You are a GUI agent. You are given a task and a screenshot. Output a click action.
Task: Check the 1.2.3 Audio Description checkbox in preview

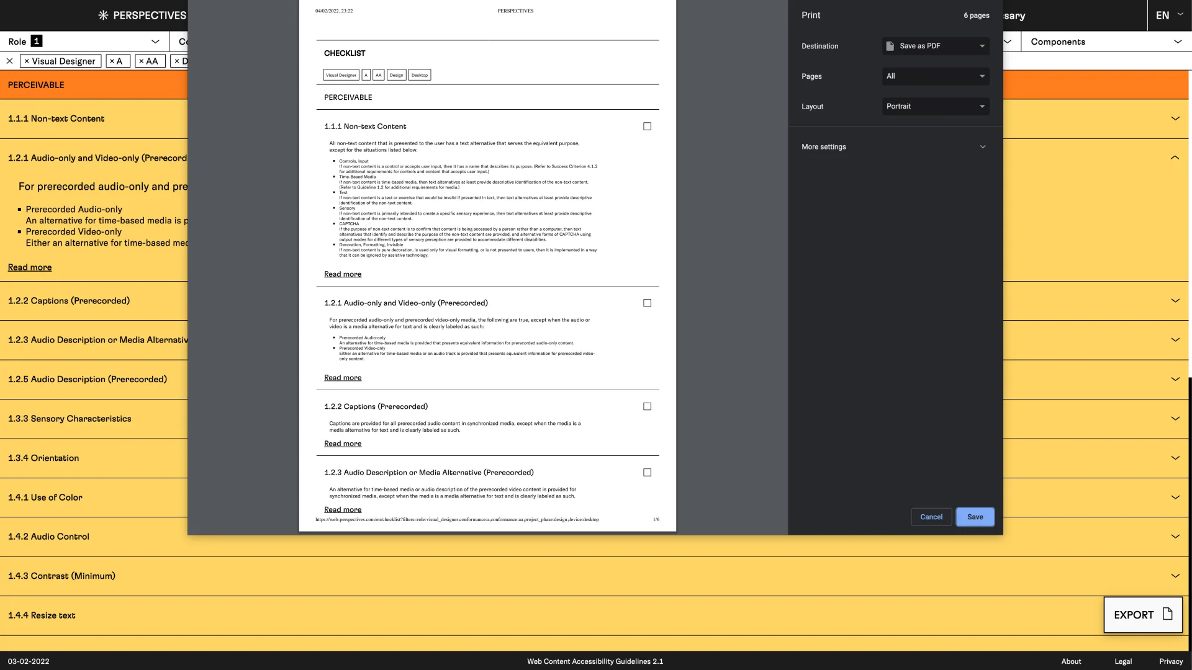(647, 473)
